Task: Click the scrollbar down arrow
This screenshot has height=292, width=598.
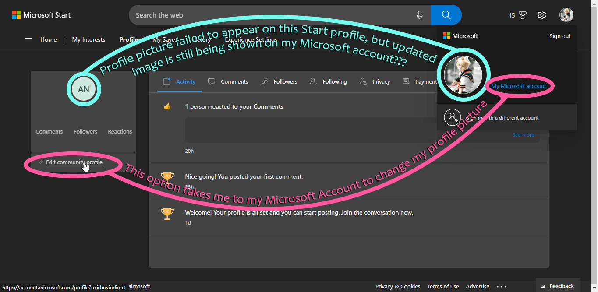Action: [x=595, y=288]
